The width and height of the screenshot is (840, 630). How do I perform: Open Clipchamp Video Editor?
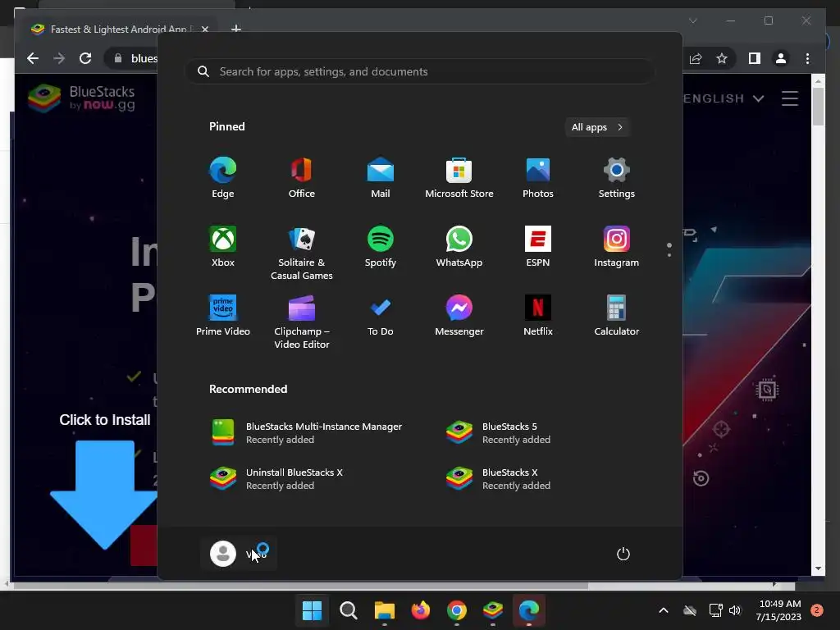(302, 322)
